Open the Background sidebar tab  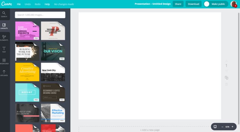click(x=4, y=62)
